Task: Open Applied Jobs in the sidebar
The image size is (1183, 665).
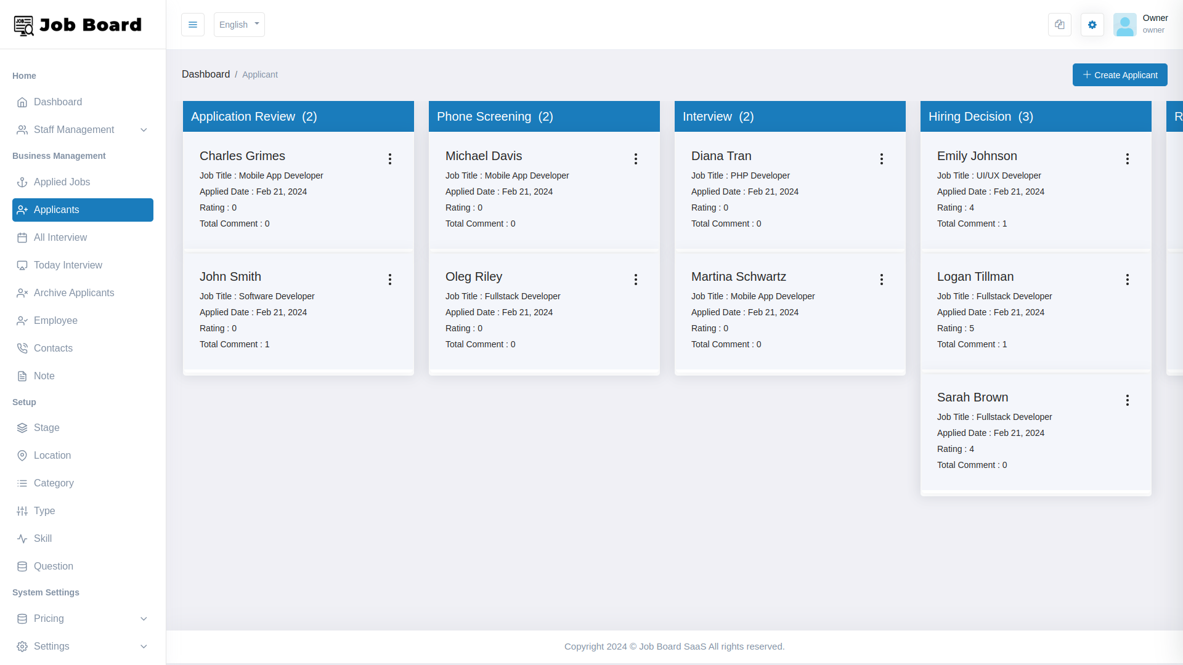Action: [x=62, y=182]
